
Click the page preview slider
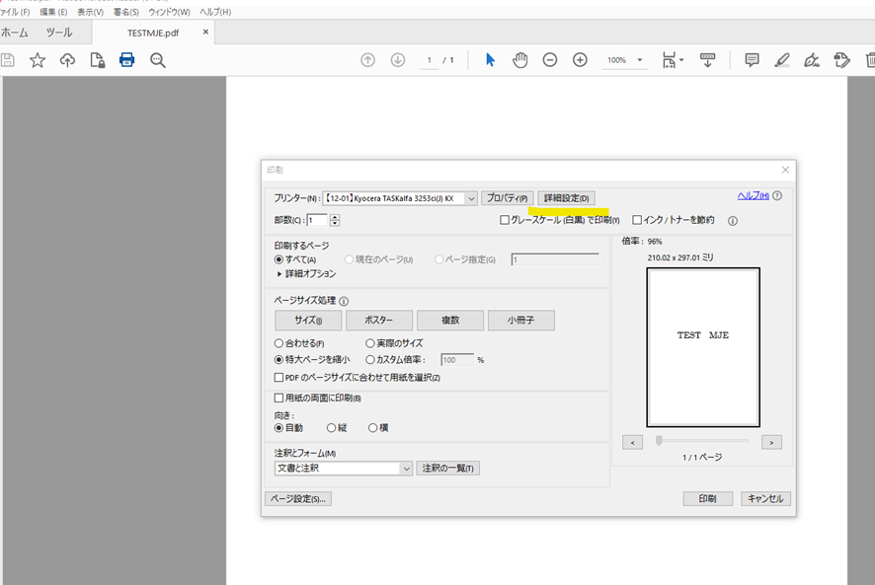click(701, 441)
